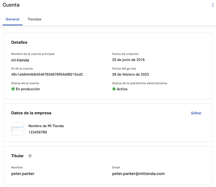Click the email peter.parker@mitienda.com
This screenshot has height=187, width=216.
click(x=138, y=173)
